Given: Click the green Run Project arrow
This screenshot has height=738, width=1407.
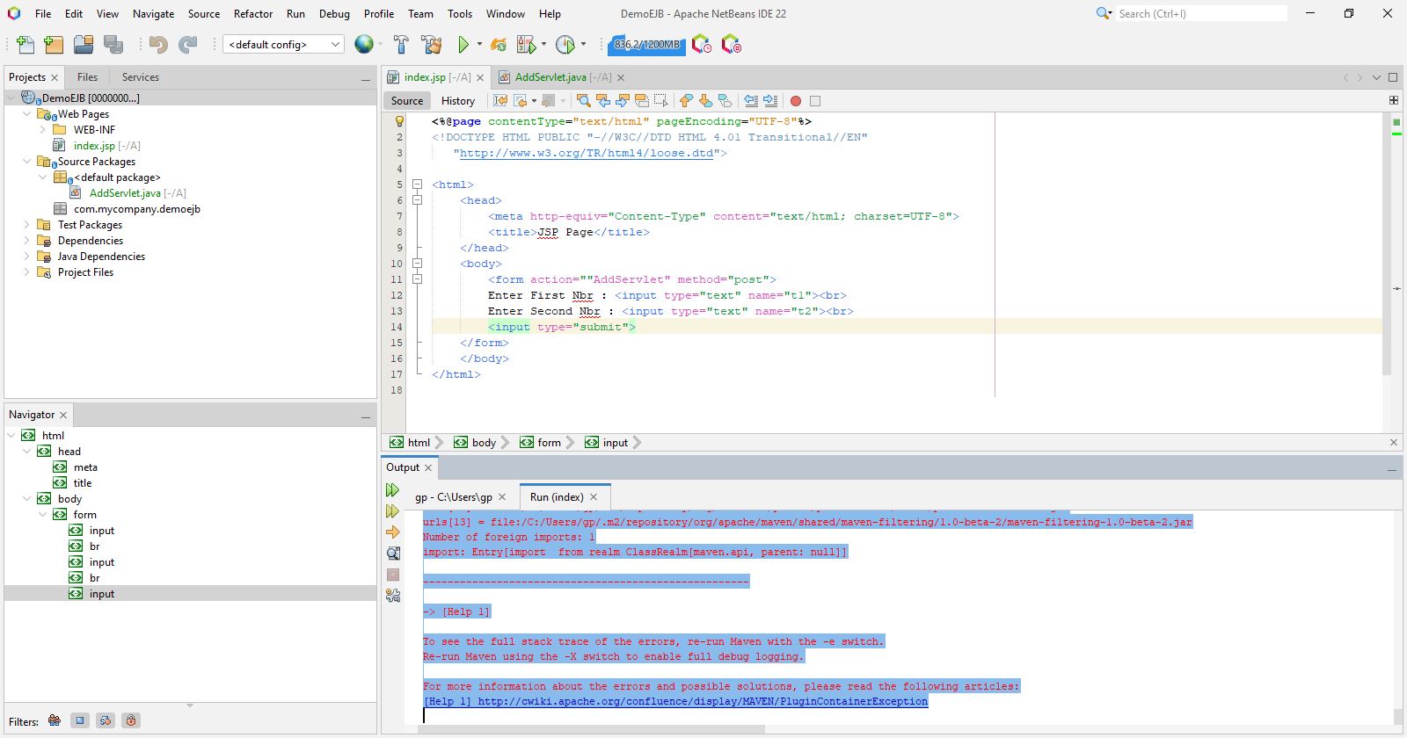Looking at the screenshot, I should [463, 45].
